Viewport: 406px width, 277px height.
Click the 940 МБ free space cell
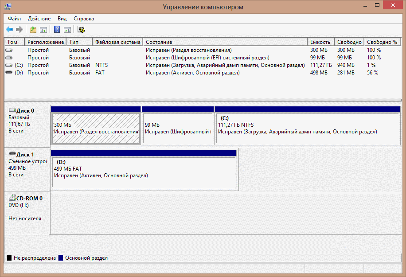tap(346, 65)
